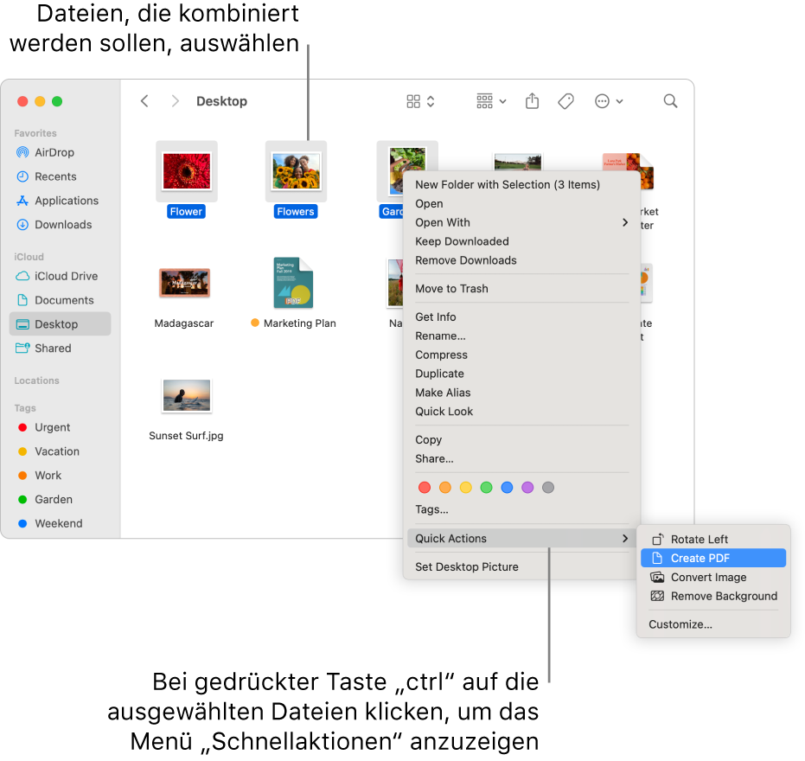805x761 pixels.
Task: Choose Tags... in the context menu
Action: [521, 510]
